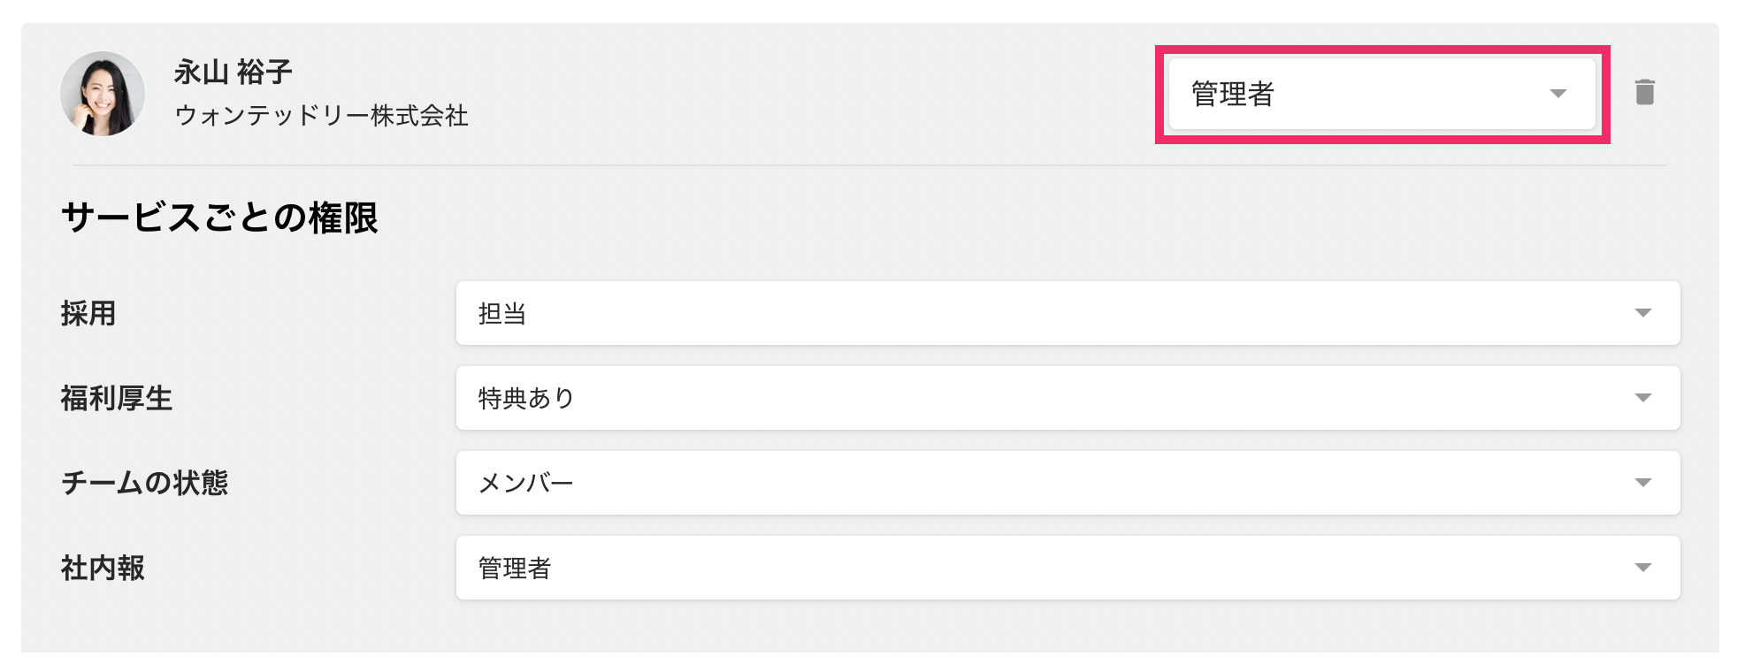The height and width of the screenshot is (672, 1745).
Task: Click the profile photo of 永山 裕子
Action: coord(103,94)
